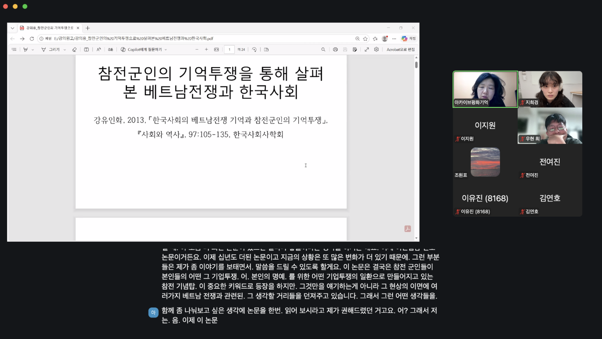Click the browser profile avatar

tap(385, 39)
